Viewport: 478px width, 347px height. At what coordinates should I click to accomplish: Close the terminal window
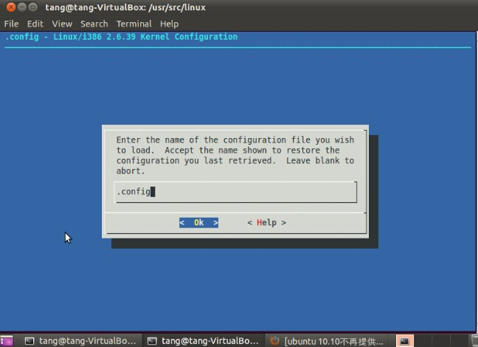(10, 7)
